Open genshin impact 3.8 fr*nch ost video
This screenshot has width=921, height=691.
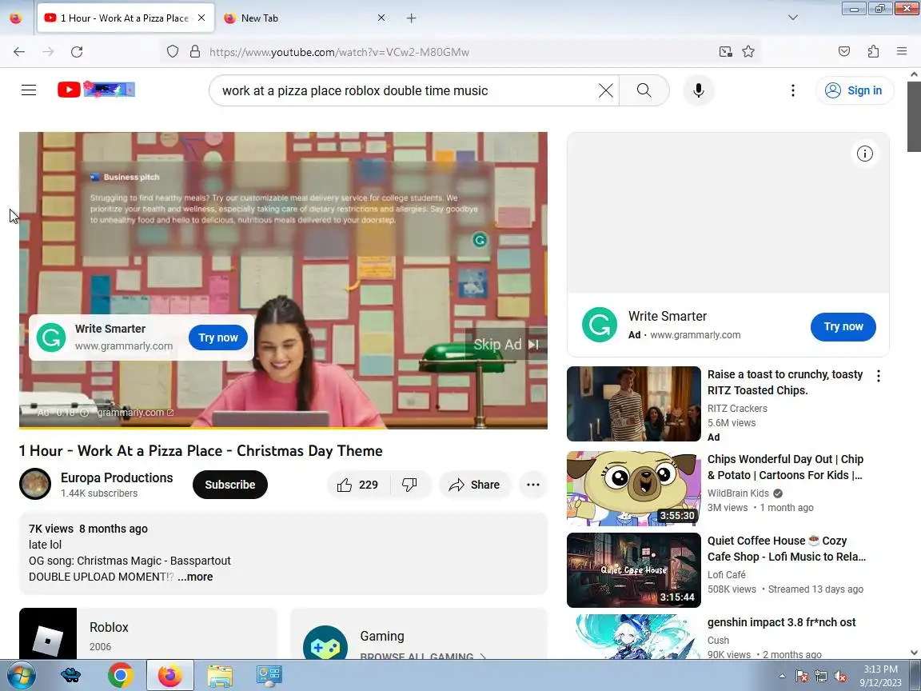pyautogui.click(x=781, y=622)
